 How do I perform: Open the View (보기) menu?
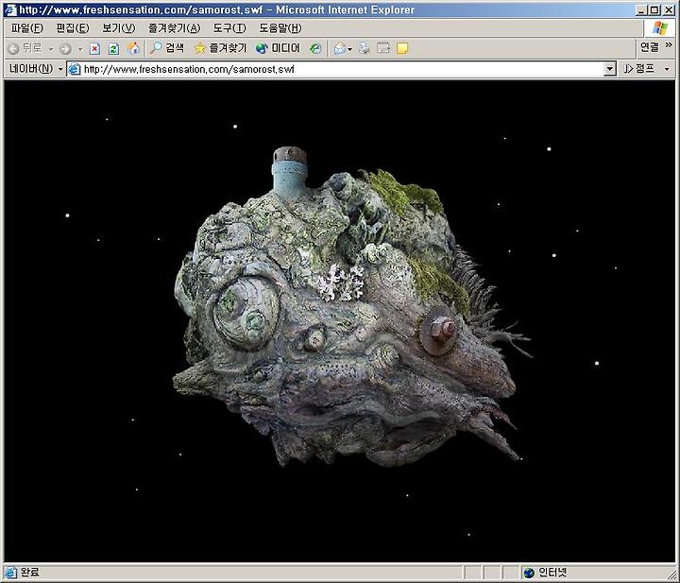tap(118, 28)
